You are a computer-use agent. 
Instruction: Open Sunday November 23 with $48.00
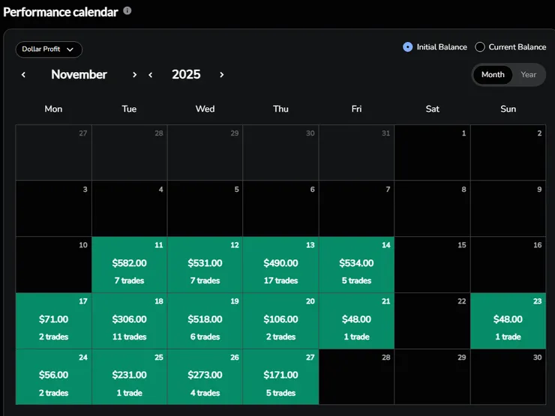(x=508, y=321)
